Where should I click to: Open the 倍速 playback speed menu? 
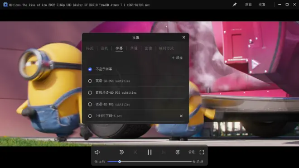tap(192, 152)
